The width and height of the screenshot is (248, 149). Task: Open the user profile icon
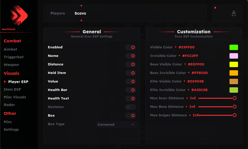point(234,13)
